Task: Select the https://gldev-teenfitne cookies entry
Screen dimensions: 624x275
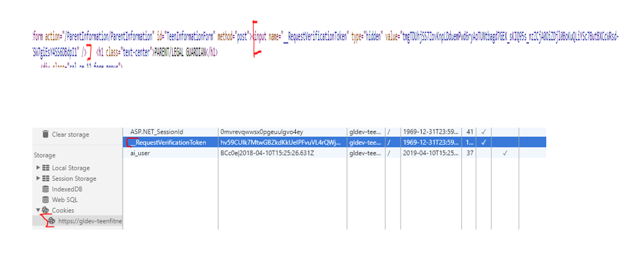Action: tap(90, 221)
